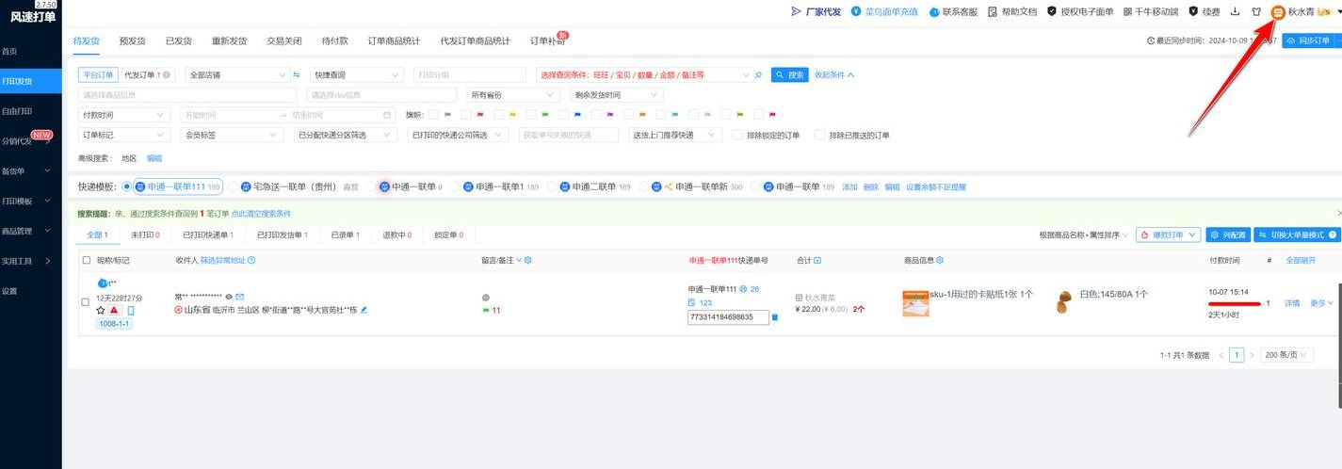
Task: Click the orange 秋水青 account avatar
Action: [x=1278, y=12]
